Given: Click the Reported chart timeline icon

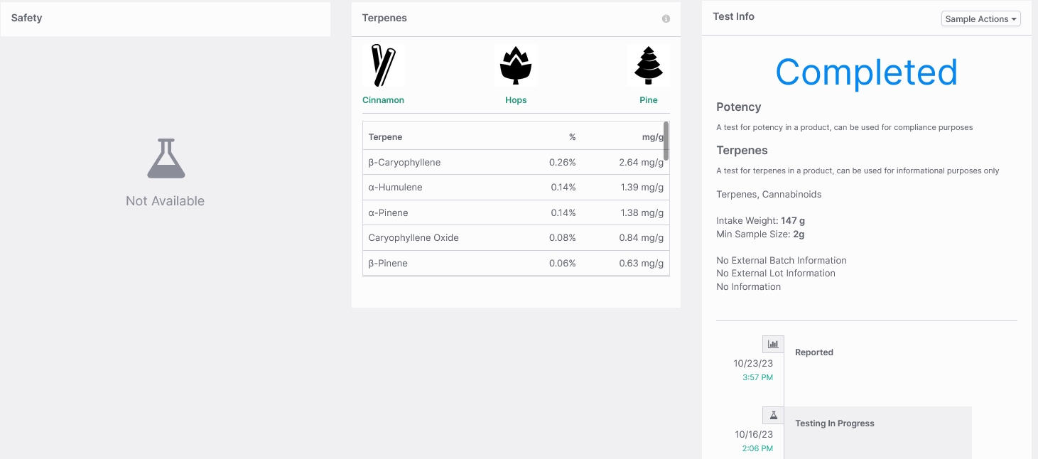Looking at the screenshot, I should tap(773, 344).
